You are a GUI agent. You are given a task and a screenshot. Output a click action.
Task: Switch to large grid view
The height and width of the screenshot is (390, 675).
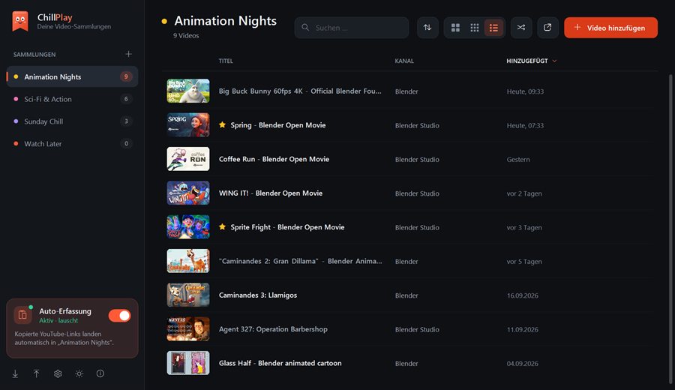pyautogui.click(x=455, y=28)
